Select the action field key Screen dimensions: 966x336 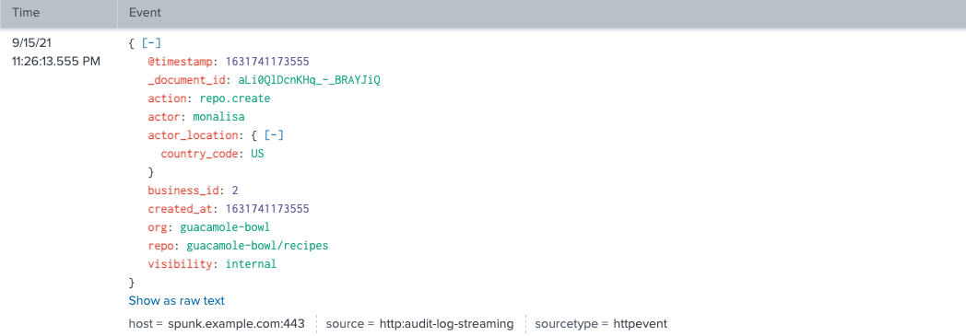(167, 98)
